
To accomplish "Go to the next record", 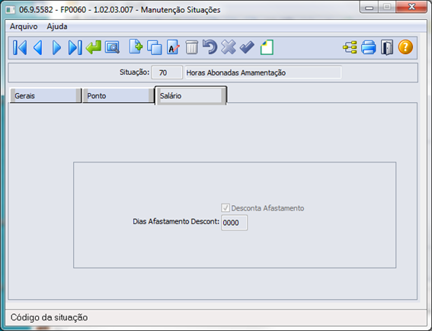I will (56, 47).
